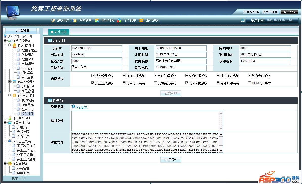Click the 公用信息 screen icon in tree

pyautogui.click(x=10, y=123)
